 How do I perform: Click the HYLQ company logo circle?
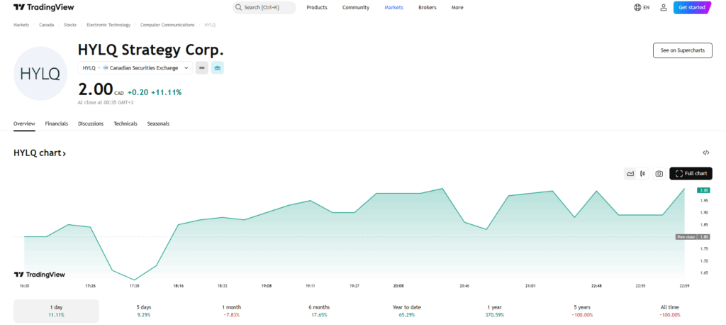(40, 73)
